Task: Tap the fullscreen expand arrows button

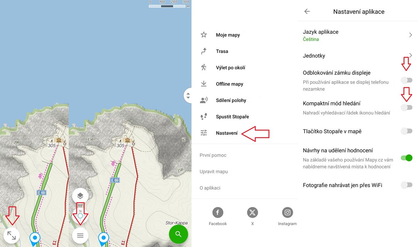Action: 11,236
